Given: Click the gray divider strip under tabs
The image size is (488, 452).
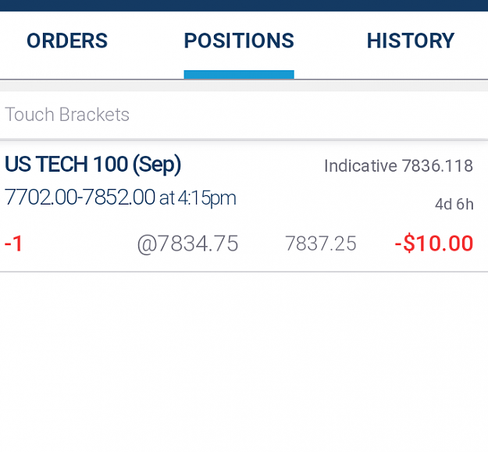Looking at the screenshot, I should pyautogui.click(x=244, y=86).
